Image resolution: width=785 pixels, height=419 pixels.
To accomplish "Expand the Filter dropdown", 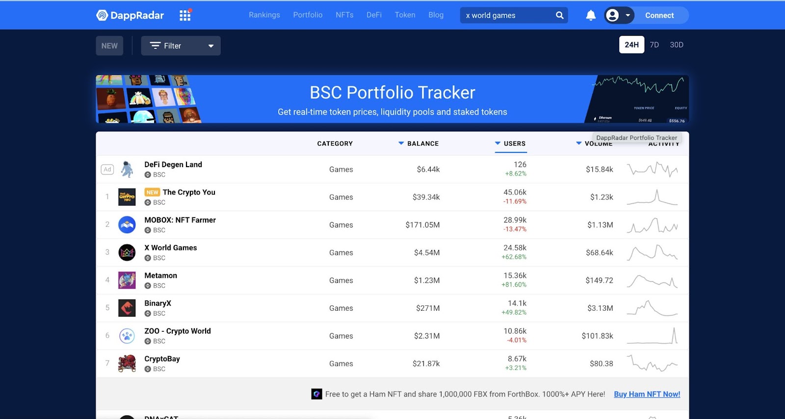I will click(x=181, y=46).
